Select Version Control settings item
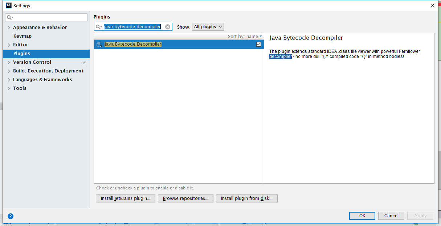The width and height of the screenshot is (441, 226). (32, 62)
